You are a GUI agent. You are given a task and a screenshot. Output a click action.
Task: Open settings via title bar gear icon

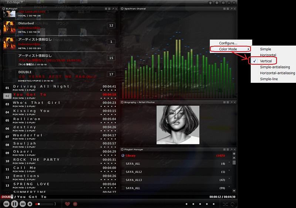(223, 3)
